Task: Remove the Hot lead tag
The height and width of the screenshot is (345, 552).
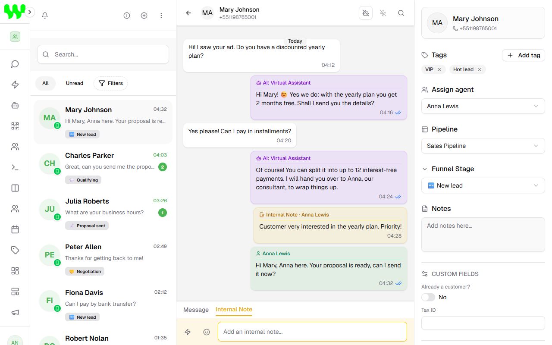Action: tap(479, 69)
